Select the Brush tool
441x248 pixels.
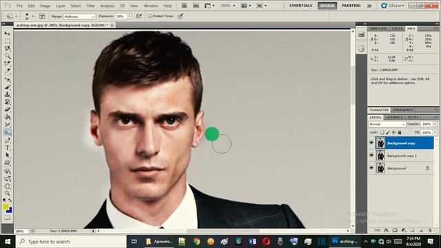point(8,87)
